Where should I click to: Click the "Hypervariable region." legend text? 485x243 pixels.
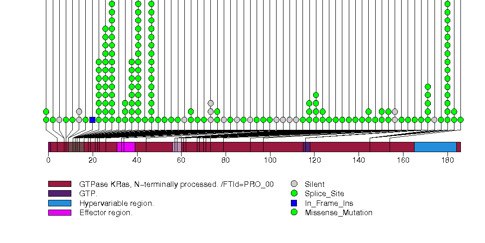(x=116, y=203)
